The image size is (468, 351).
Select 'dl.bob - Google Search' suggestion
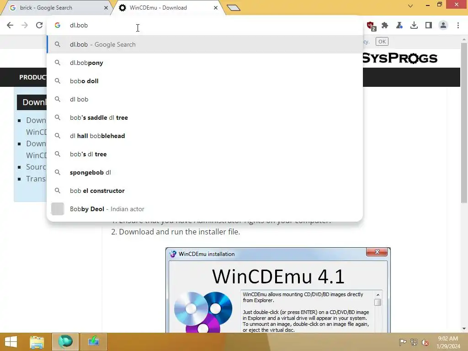[205, 44]
